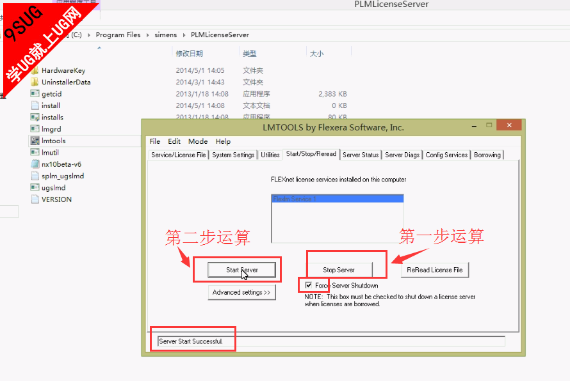The image size is (570, 381).
Task: Click the splm_ugslmd file icon
Action: coord(35,176)
